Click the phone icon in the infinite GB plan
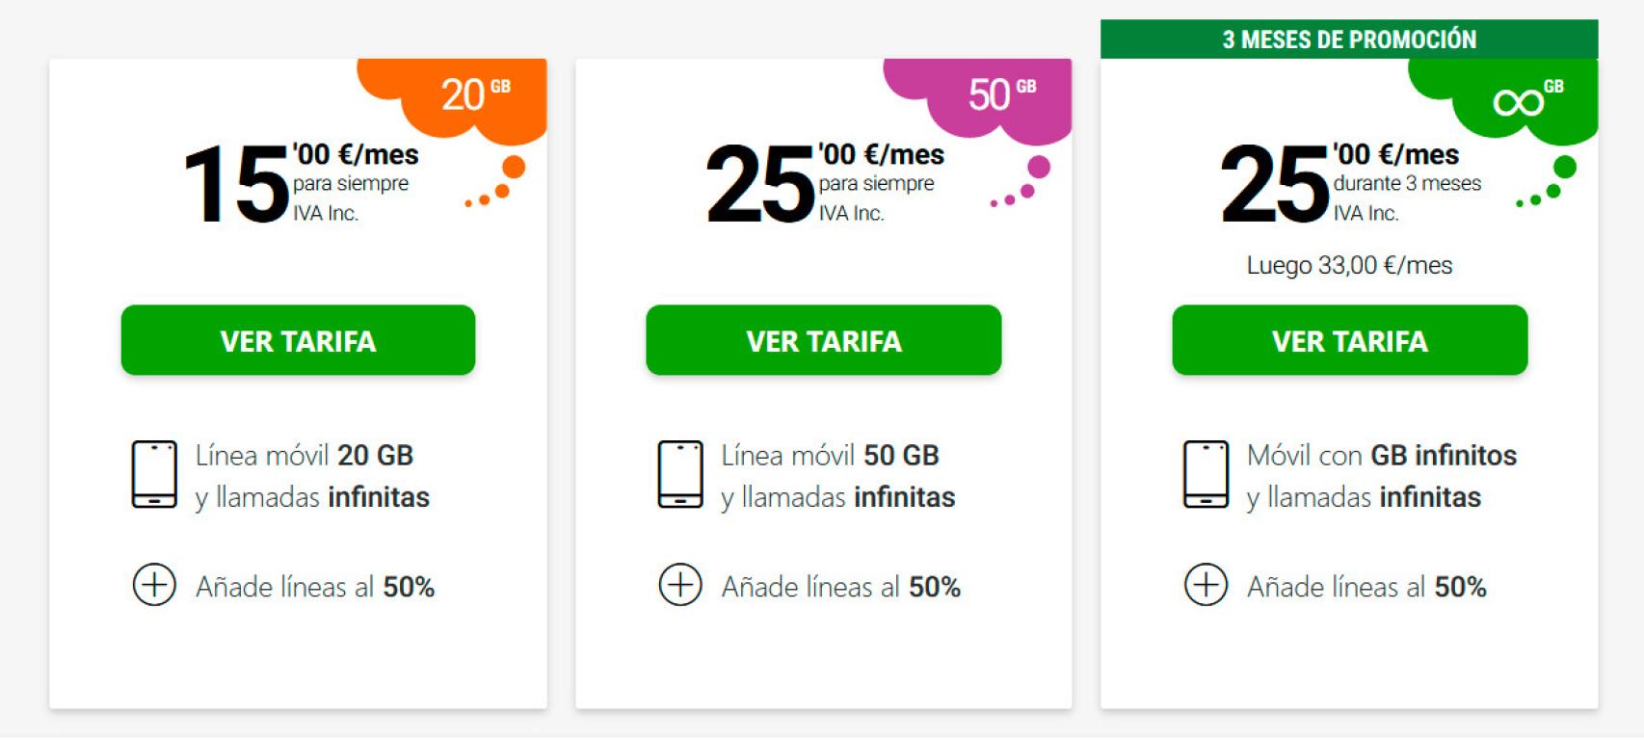Screen dimensions: 1644x740 tap(1206, 474)
